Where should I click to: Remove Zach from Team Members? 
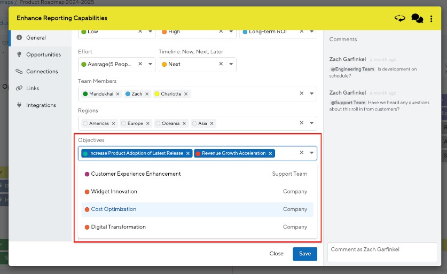point(147,94)
